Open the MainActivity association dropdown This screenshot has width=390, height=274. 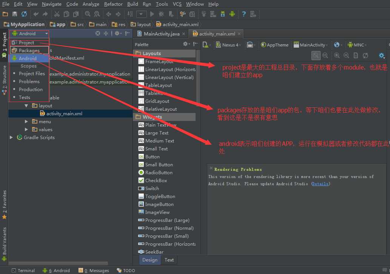point(311,45)
